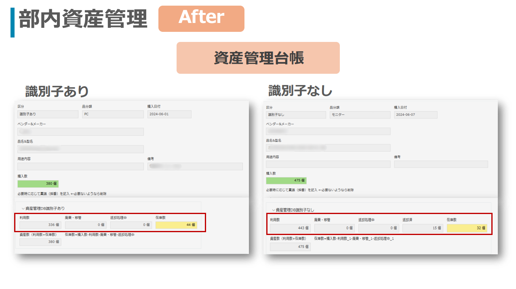The height and width of the screenshot is (289, 516).
Task: Click the orange After label
Action: (201, 19)
